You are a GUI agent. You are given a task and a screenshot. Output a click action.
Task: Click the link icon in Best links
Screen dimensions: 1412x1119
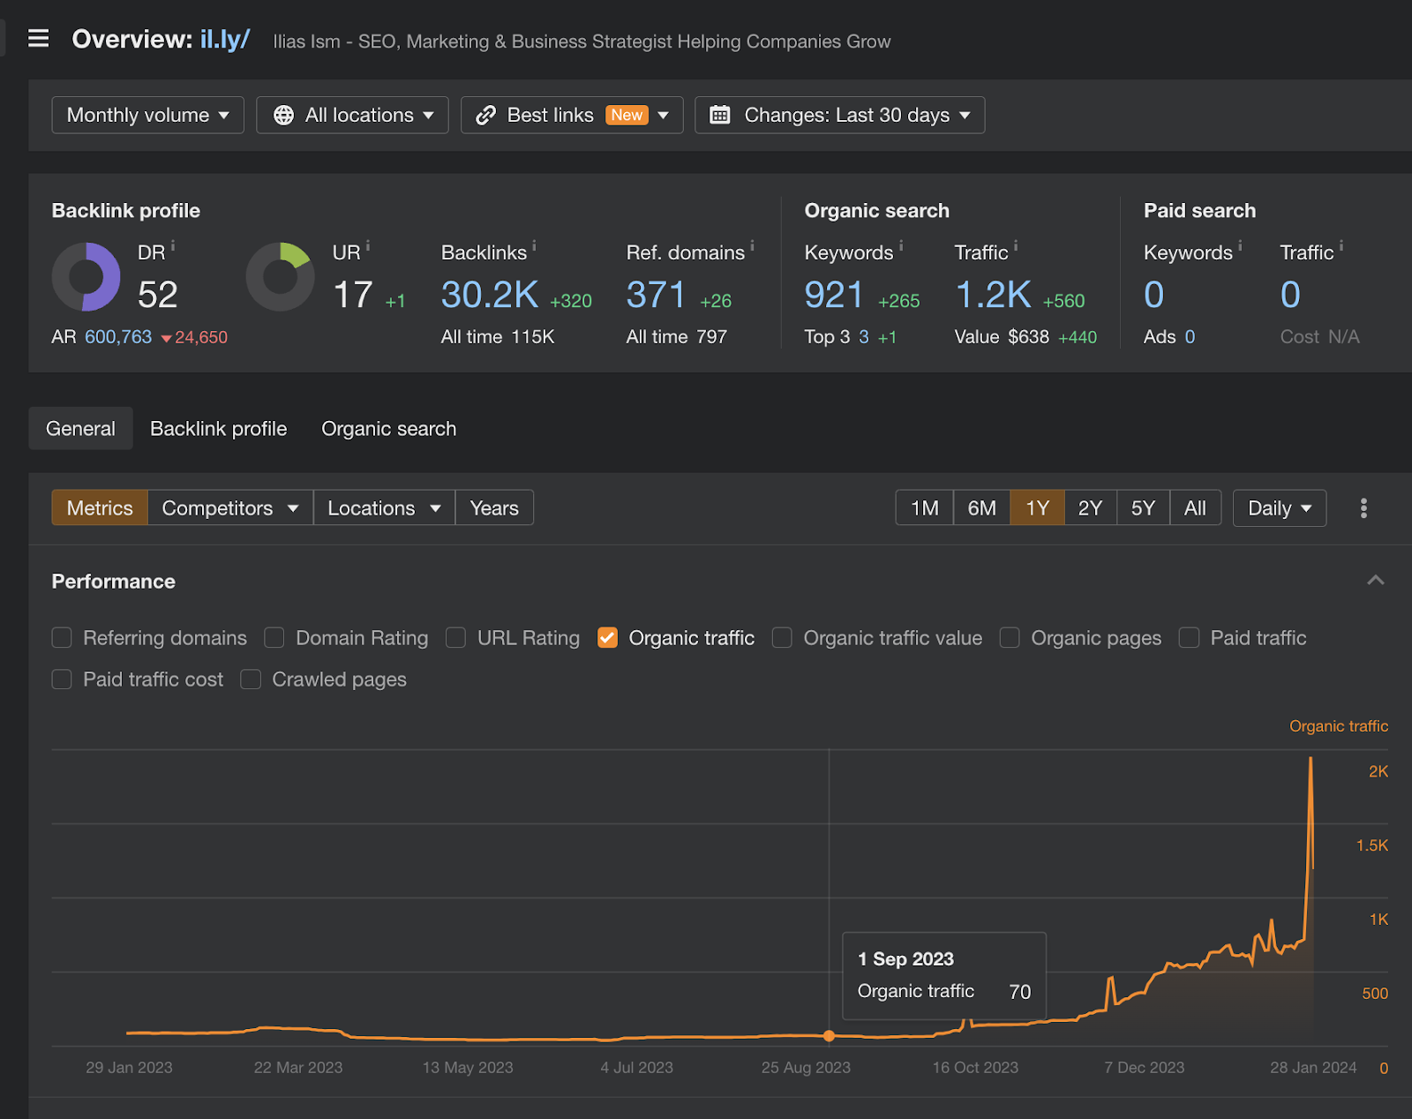pos(485,116)
